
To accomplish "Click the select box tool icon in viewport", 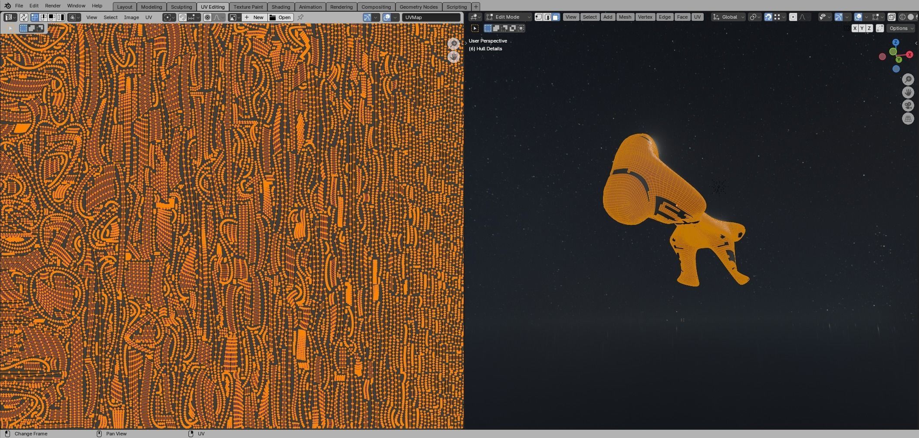I will click(475, 28).
